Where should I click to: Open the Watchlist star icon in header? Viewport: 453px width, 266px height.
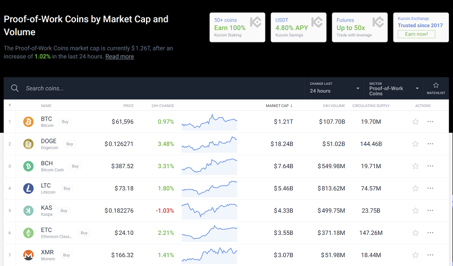[x=436, y=88]
